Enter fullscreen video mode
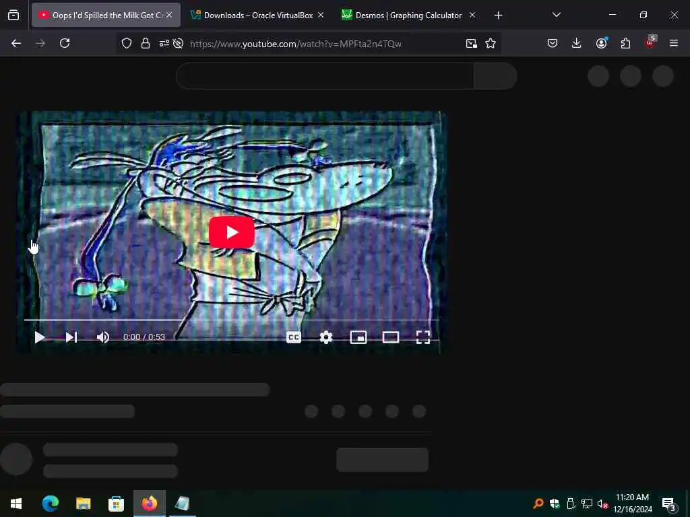 [423, 337]
